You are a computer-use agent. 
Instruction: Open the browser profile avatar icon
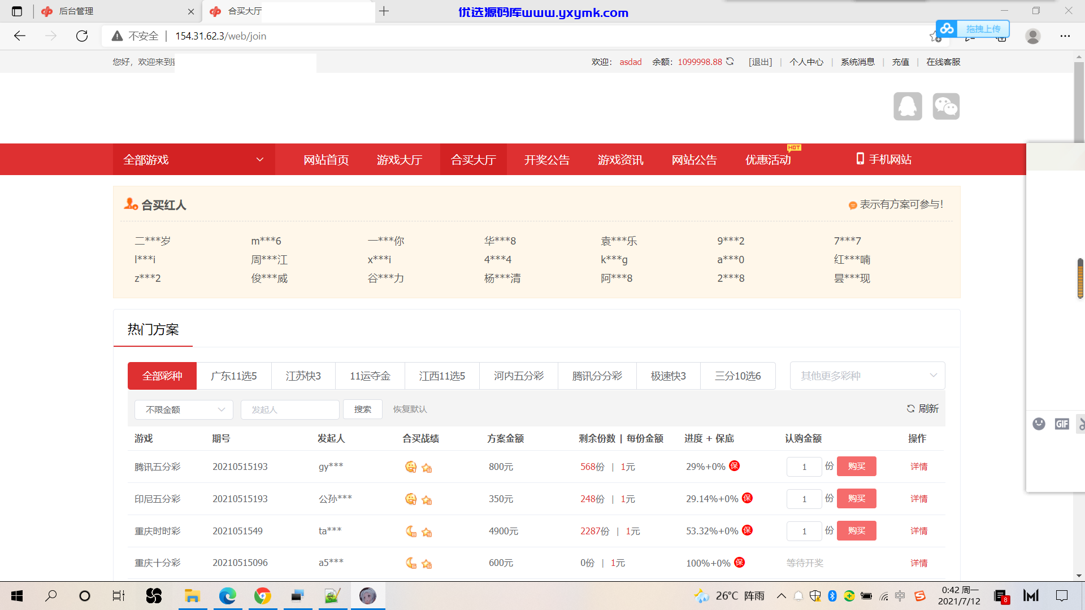tap(1033, 36)
